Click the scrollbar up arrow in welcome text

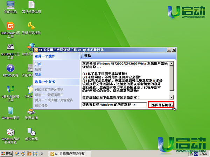[x=171, y=63]
